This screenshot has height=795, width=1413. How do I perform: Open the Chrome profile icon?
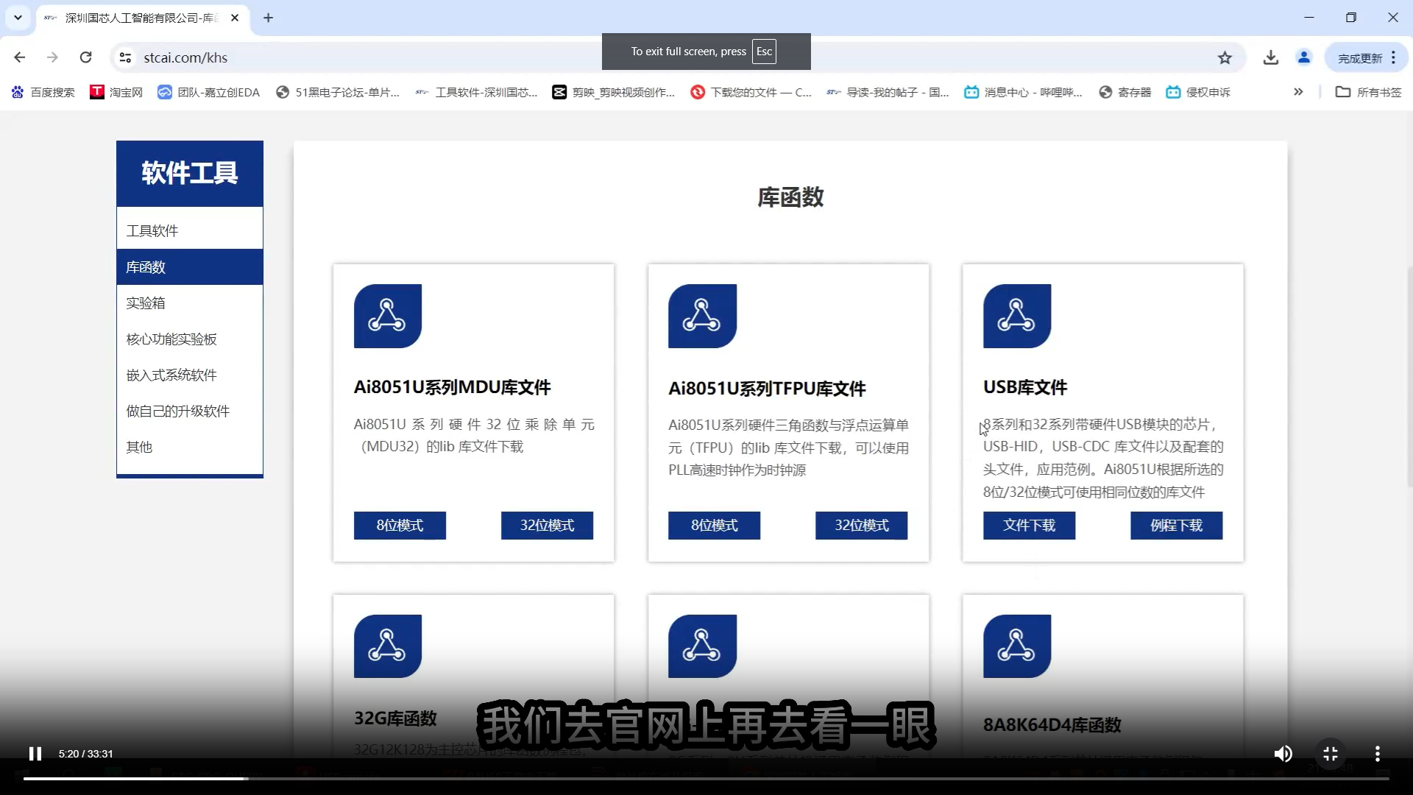(1303, 57)
